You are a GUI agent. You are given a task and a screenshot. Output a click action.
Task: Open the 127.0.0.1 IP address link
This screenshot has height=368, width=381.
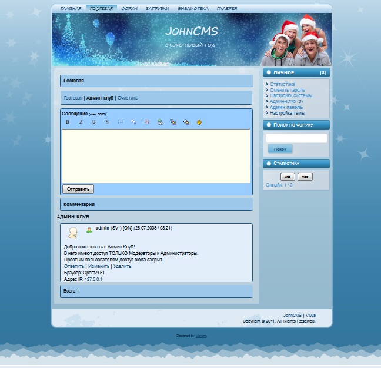point(93,279)
